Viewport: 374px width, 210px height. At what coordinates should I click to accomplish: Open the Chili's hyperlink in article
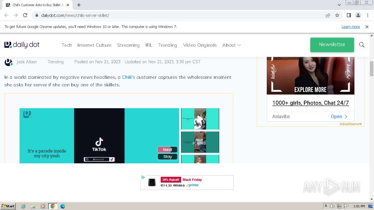(129, 77)
